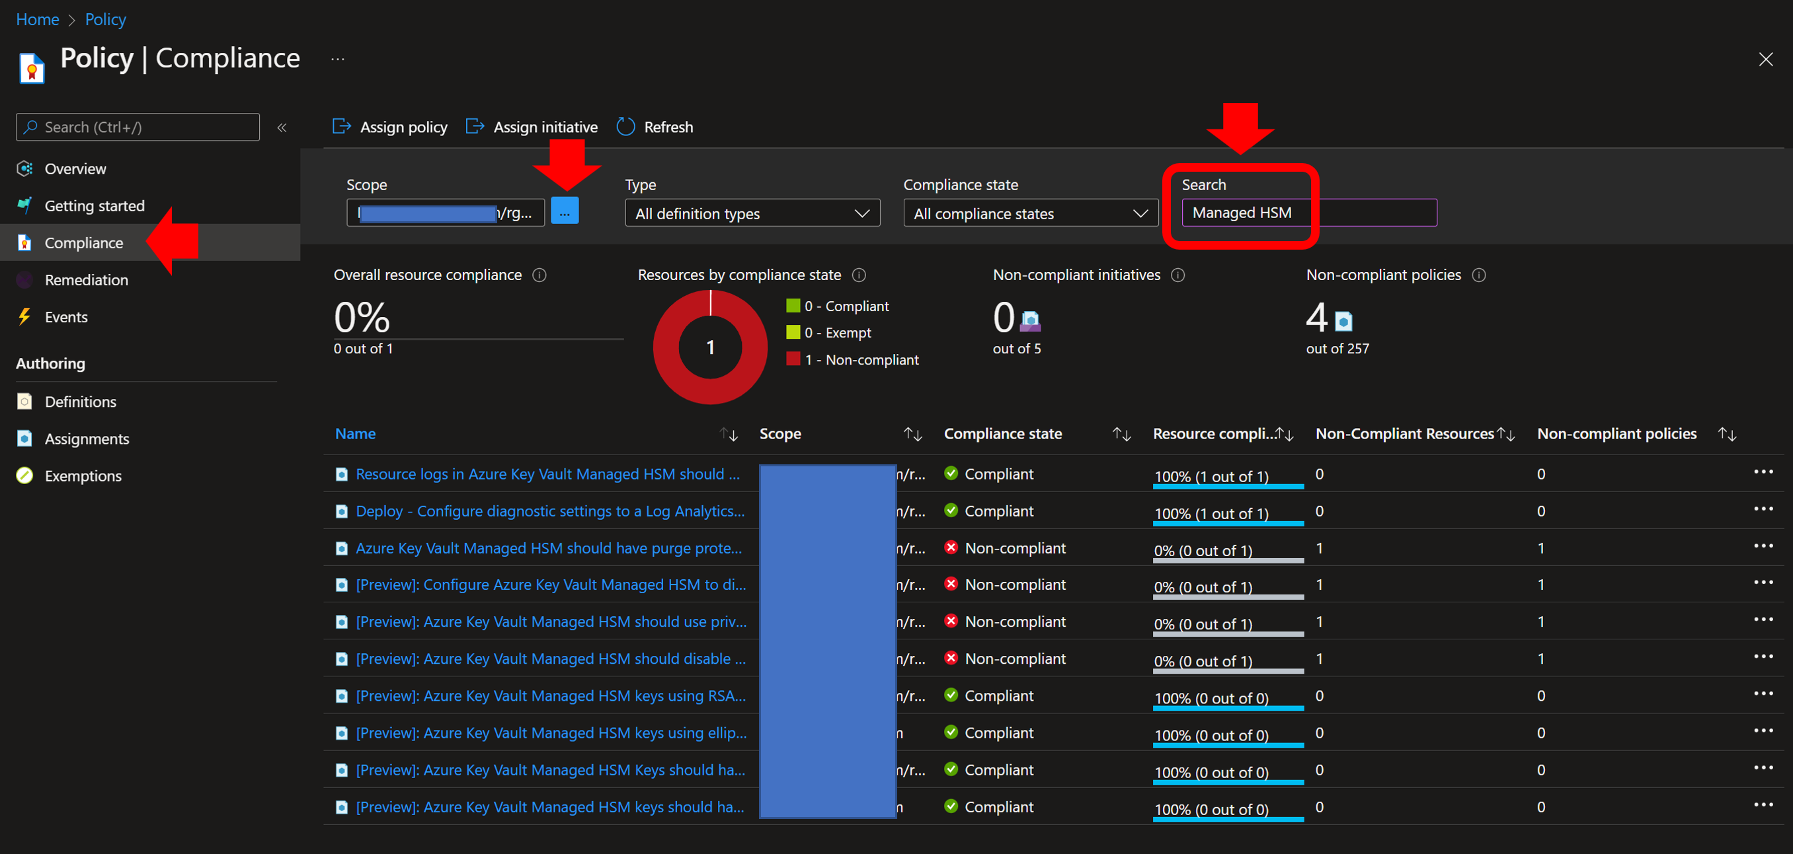The height and width of the screenshot is (854, 1793).
Task: Open scope picker with blue ellipsis button
Action: tap(565, 211)
